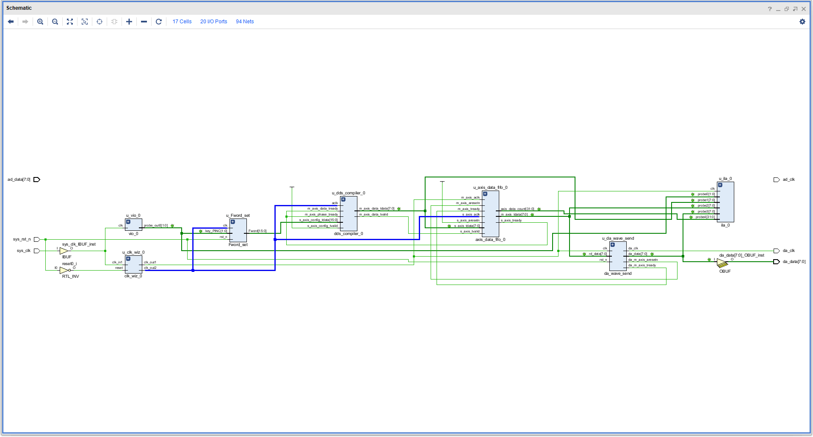
Task: Open the schematic help question mark
Action: coord(770,9)
